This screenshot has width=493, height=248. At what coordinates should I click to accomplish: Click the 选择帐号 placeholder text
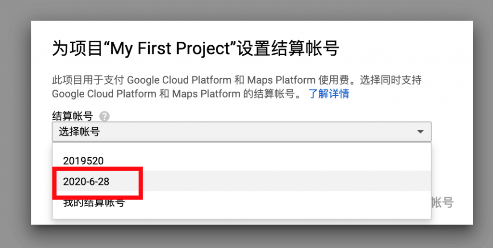tap(79, 132)
